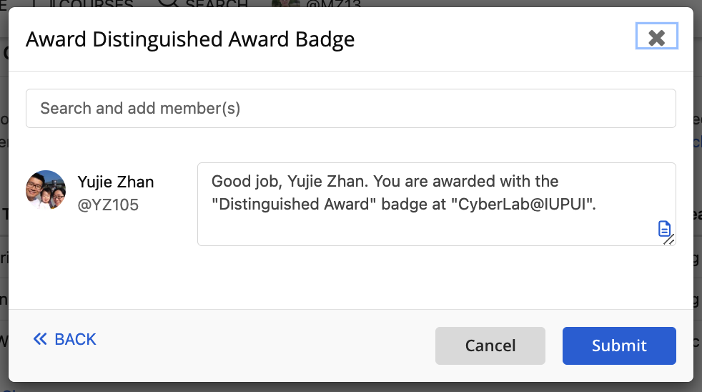The height and width of the screenshot is (392, 702).
Task: Submit the Distinguished Award badge
Action: 619,346
